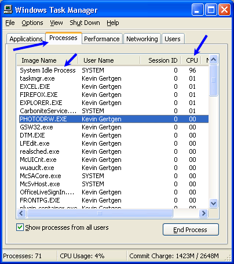Select the FIREFOX.EXE process

click(114, 95)
